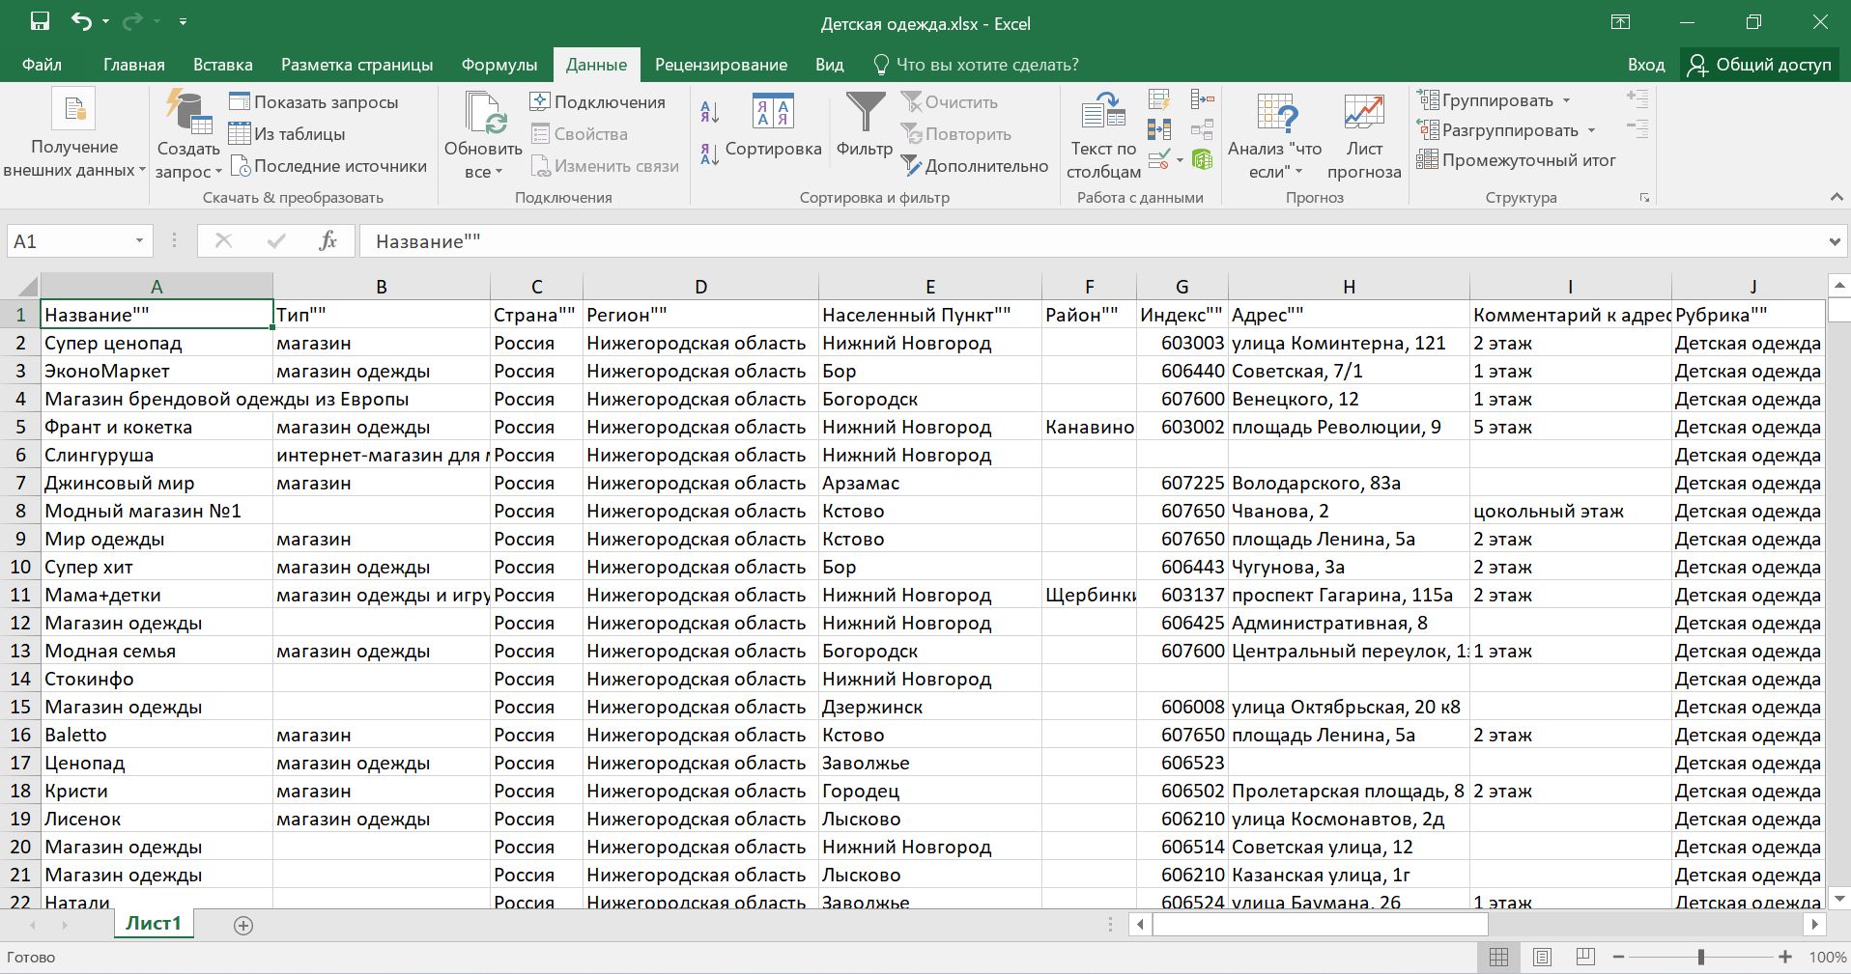Switch to the Рецензирование tab
Image resolution: width=1851 pixels, height=974 pixels.
[x=721, y=65]
